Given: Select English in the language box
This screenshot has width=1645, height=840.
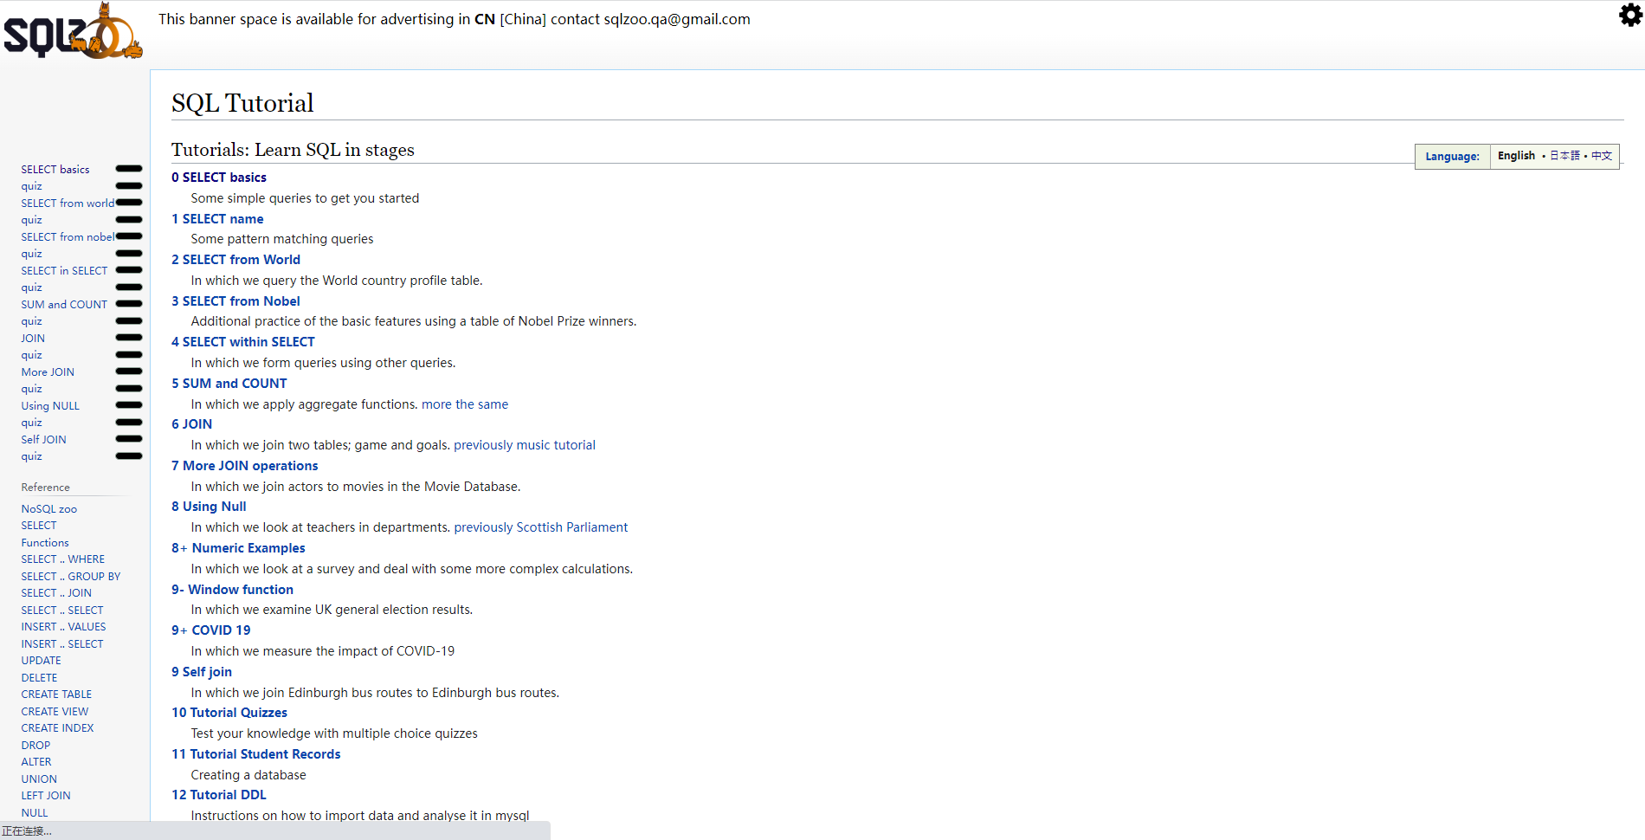Looking at the screenshot, I should coord(1516,156).
